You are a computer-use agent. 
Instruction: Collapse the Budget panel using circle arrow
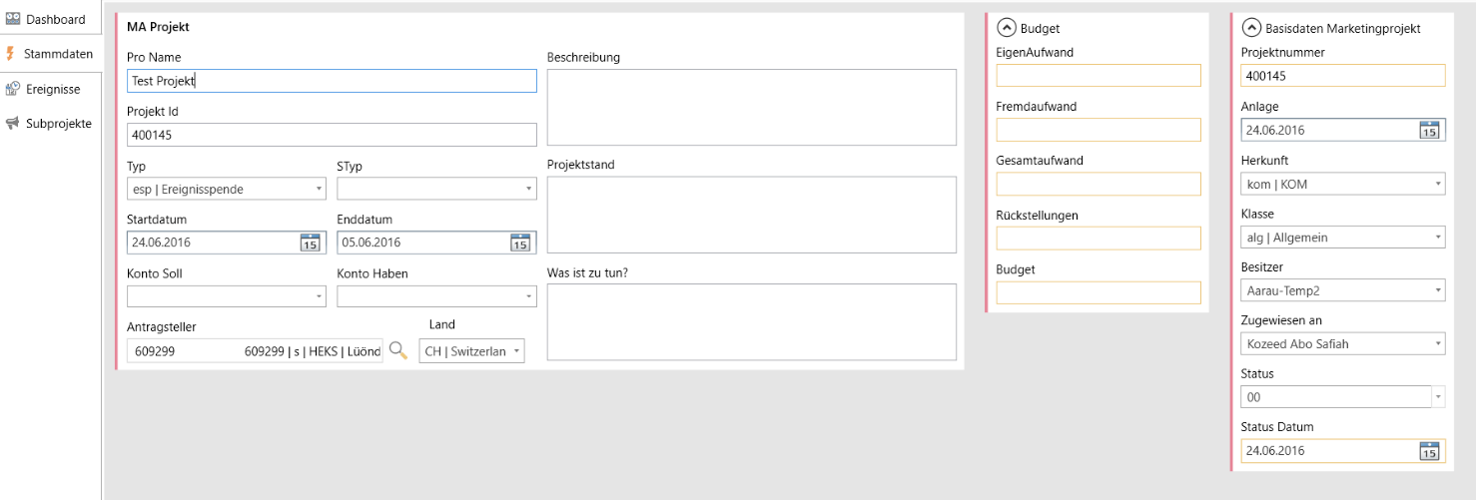[1006, 29]
